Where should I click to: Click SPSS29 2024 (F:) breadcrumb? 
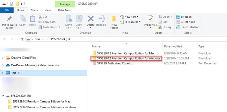(60, 39)
